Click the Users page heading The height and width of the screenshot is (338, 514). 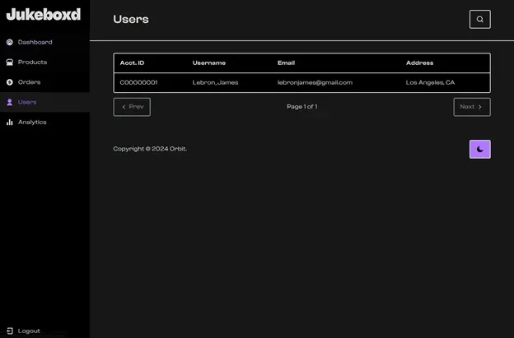[131, 19]
